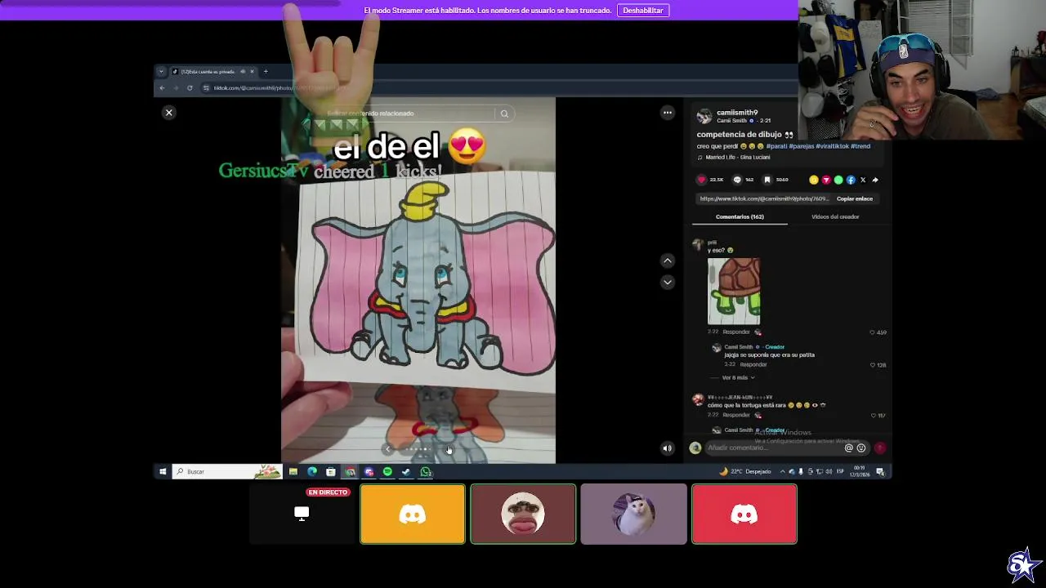This screenshot has height=588, width=1046.
Task: Like the 'y eso?' comment with 459 likes
Action: click(x=873, y=332)
